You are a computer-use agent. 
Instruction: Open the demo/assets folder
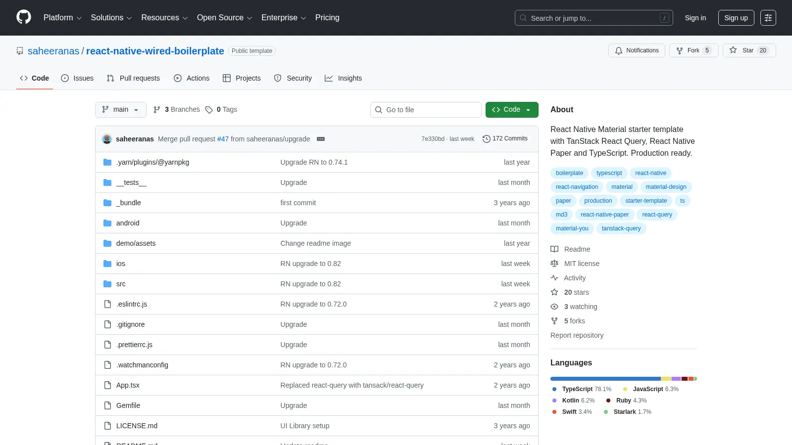coord(136,243)
